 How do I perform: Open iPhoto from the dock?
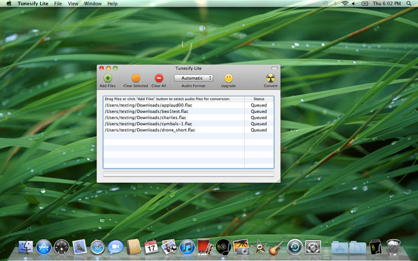[241, 247]
